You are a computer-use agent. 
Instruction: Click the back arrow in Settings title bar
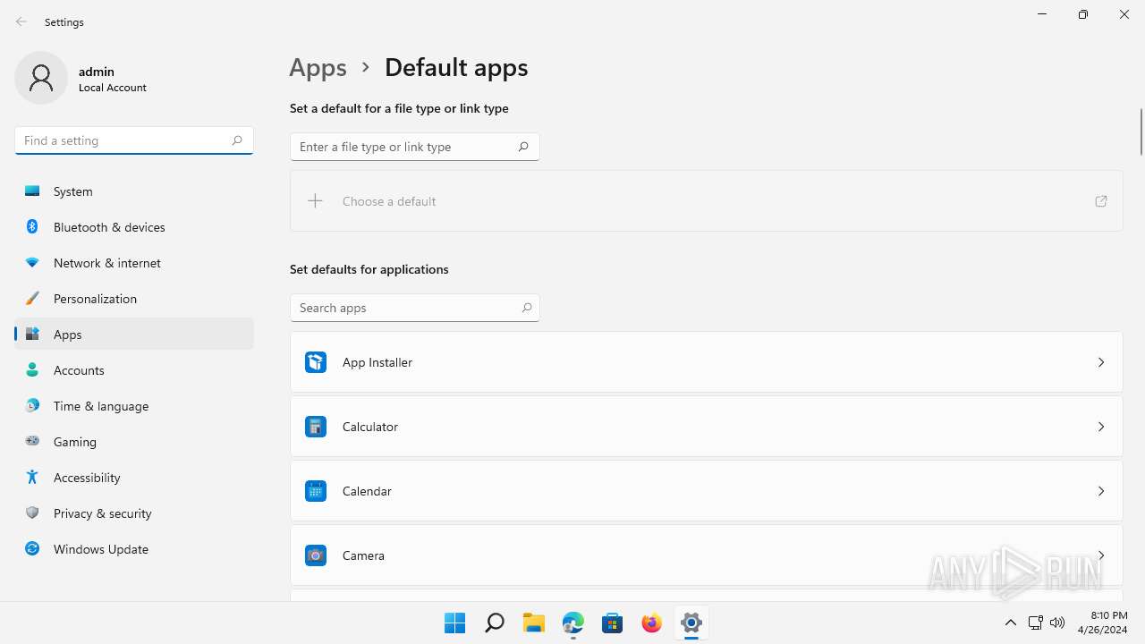pyautogui.click(x=21, y=21)
